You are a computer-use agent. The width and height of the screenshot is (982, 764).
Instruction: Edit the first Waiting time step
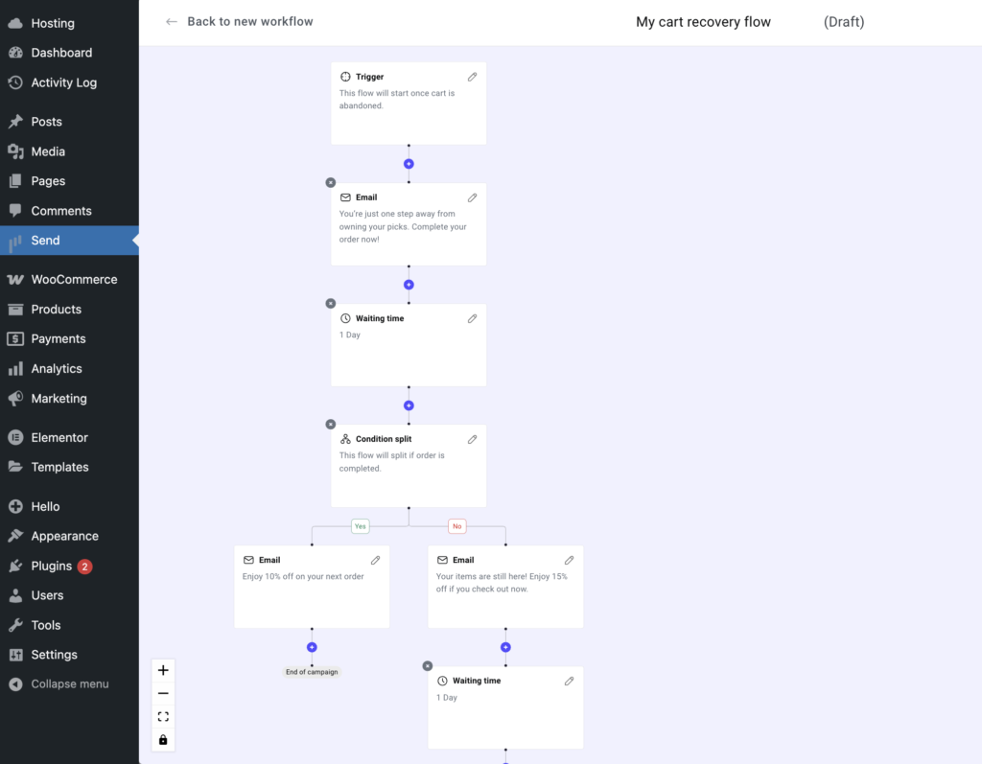(472, 318)
